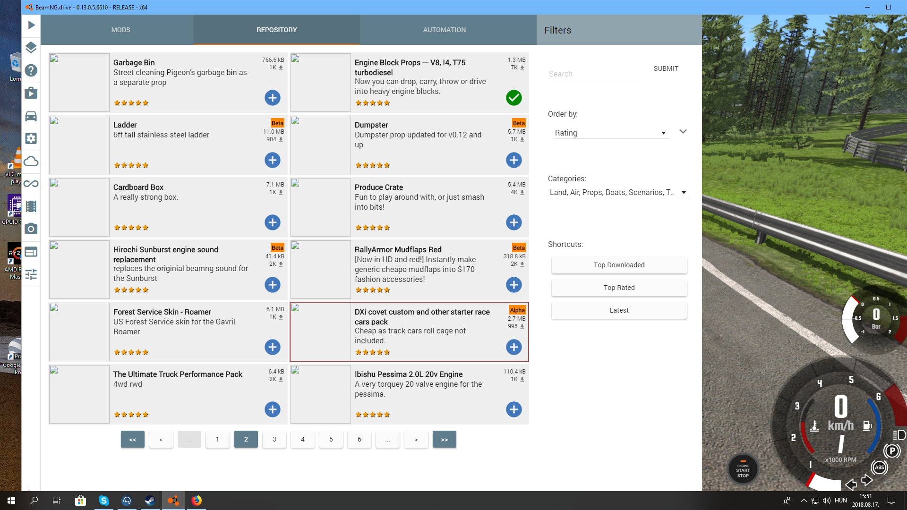Add the Garbage Bin mod

click(x=272, y=98)
